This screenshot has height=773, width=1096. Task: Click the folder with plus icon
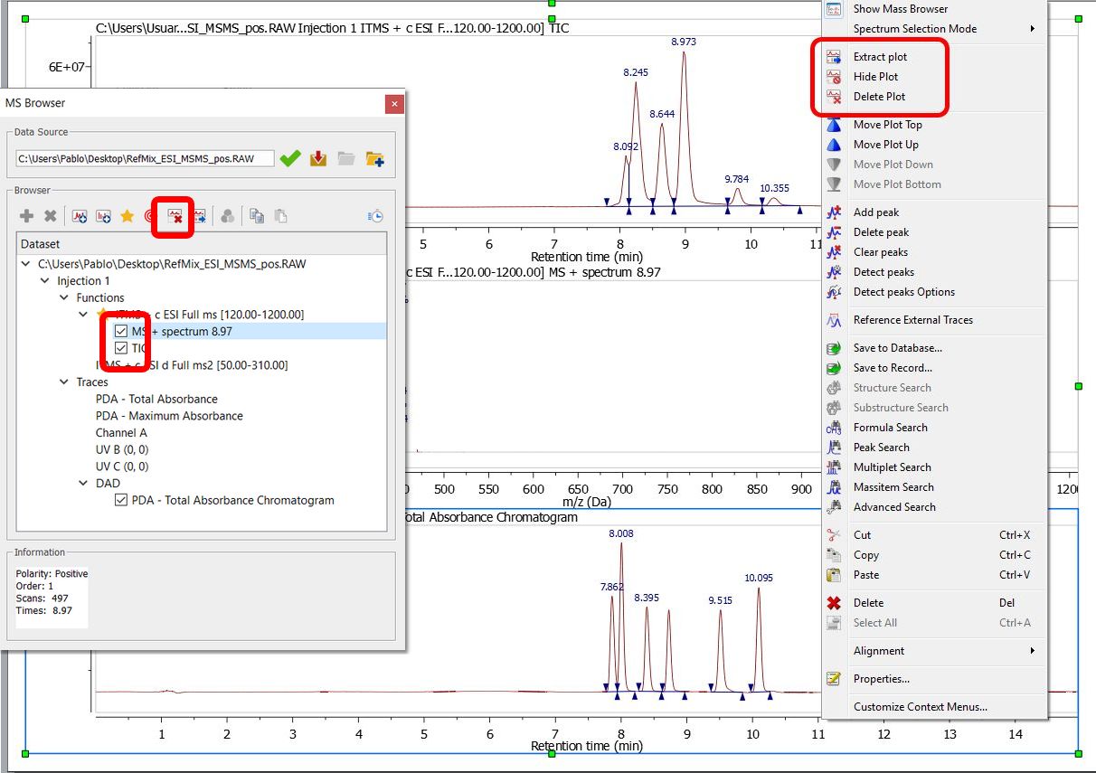375,159
